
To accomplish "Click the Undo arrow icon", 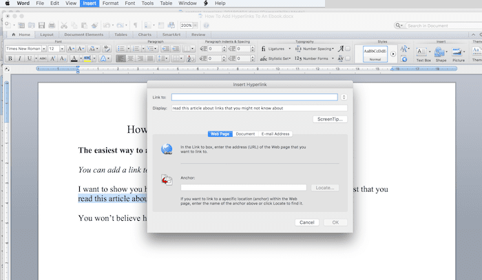I will 107,25.
